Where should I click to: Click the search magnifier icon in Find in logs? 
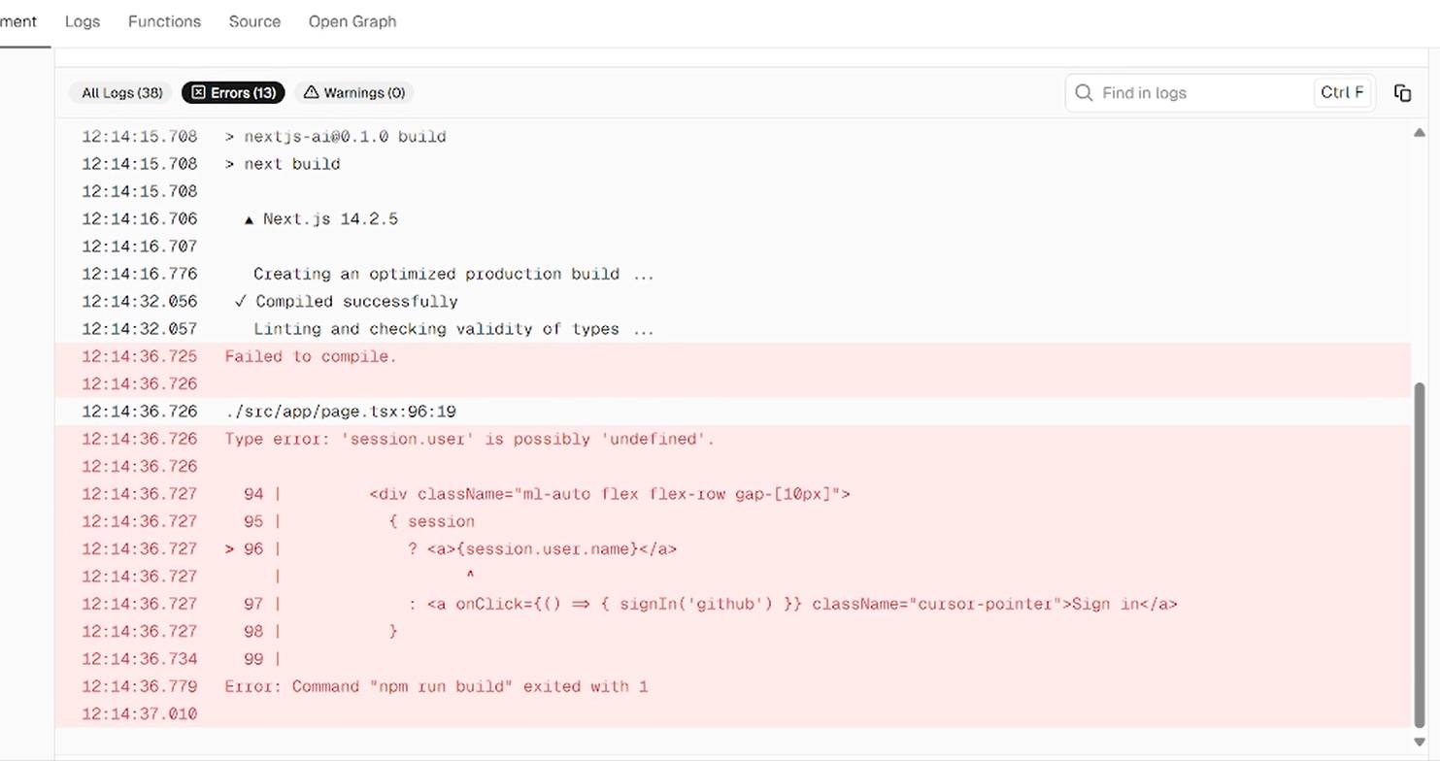(1085, 93)
